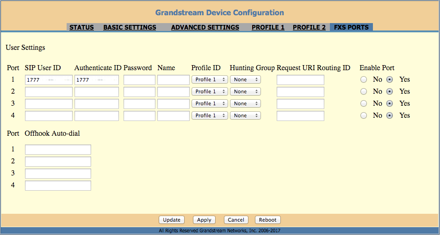Focus Authenticate ID field for port 1
This screenshot has width=440, height=235.
(97, 80)
